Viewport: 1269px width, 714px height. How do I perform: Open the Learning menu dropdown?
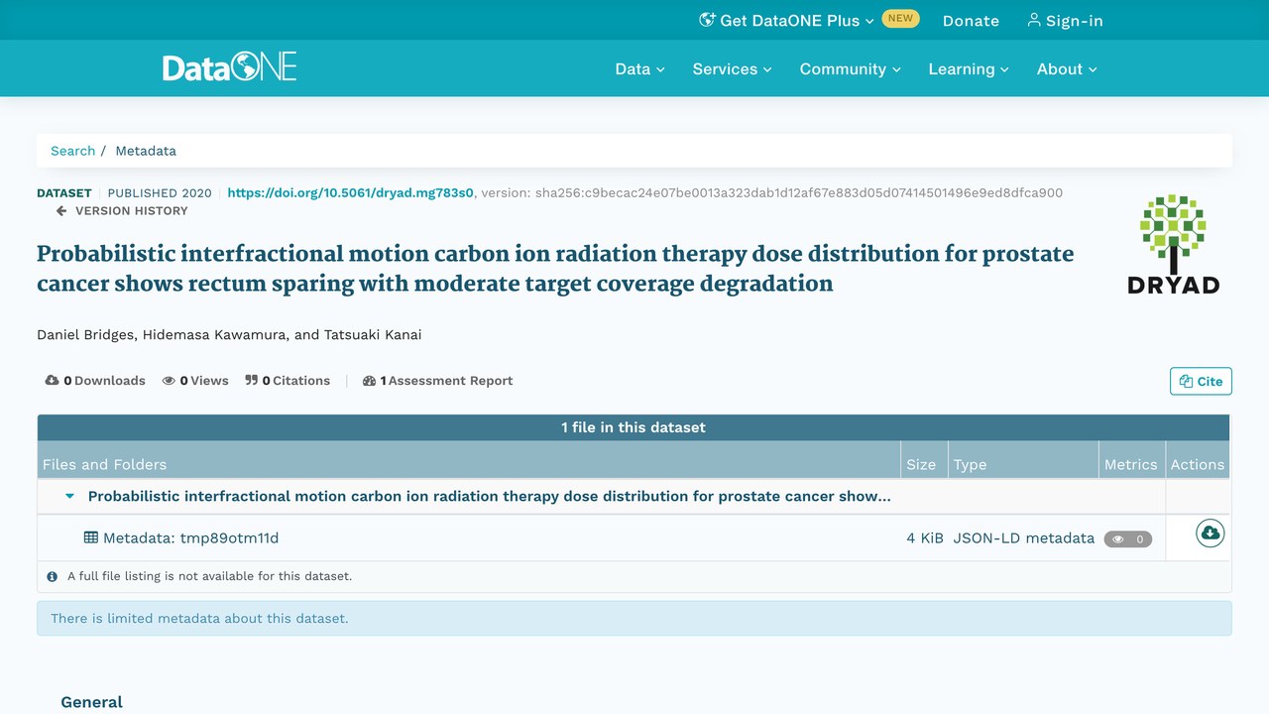pyautogui.click(x=969, y=68)
